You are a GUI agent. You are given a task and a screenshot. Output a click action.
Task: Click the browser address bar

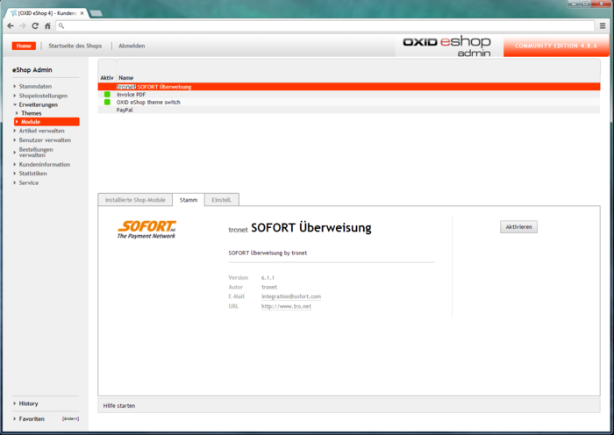tap(325, 25)
